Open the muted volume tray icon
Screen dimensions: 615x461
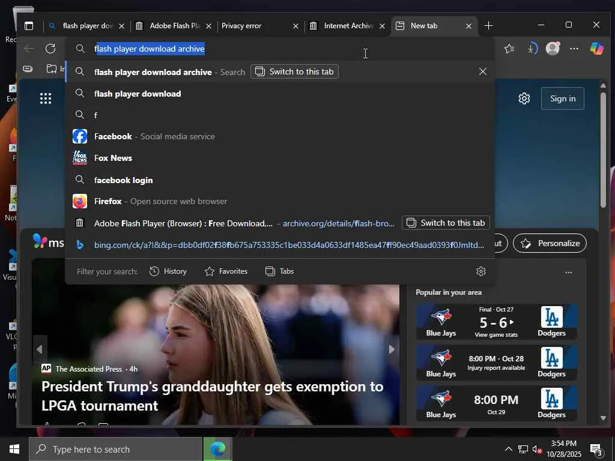click(537, 449)
